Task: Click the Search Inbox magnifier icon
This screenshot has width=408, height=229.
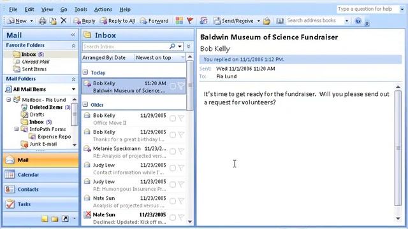Action: [x=172, y=46]
